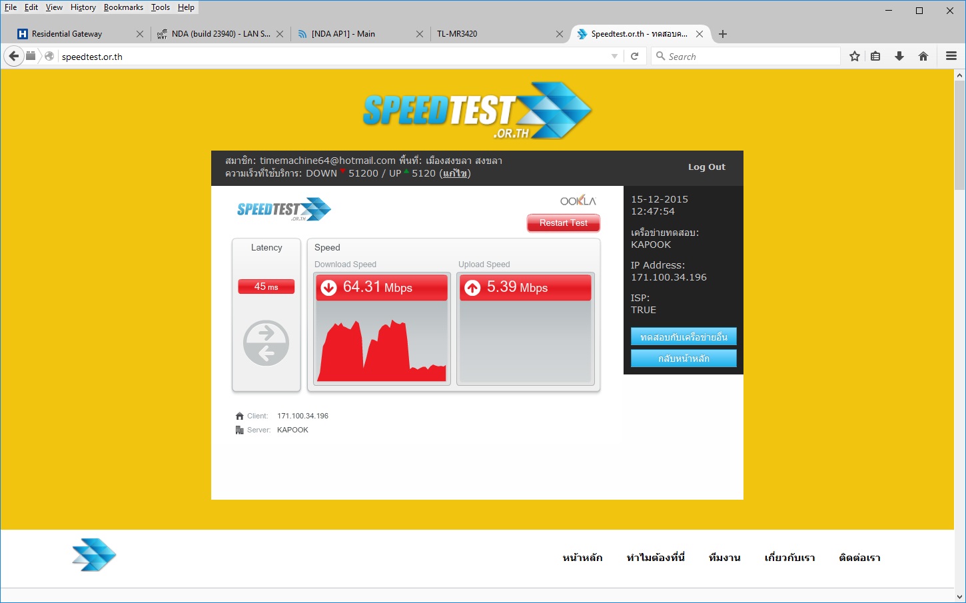966x603 pixels.
Task: Click the Log Out link
Action: coord(707,167)
